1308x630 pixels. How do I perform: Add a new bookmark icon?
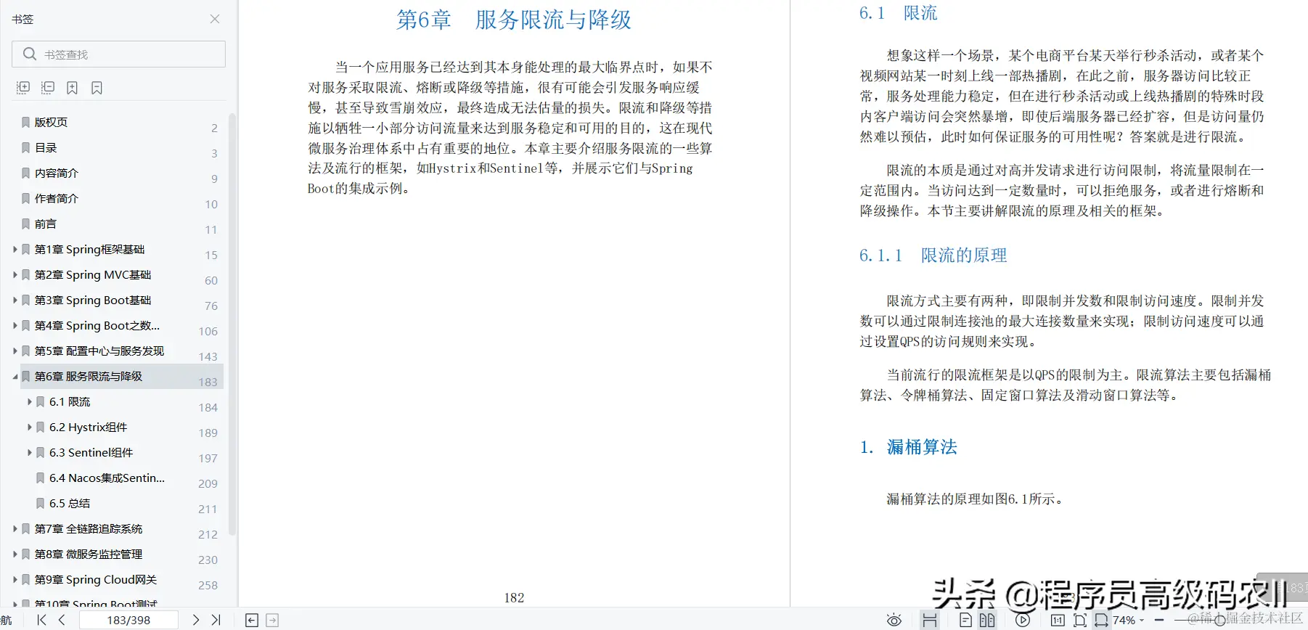tap(72, 88)
